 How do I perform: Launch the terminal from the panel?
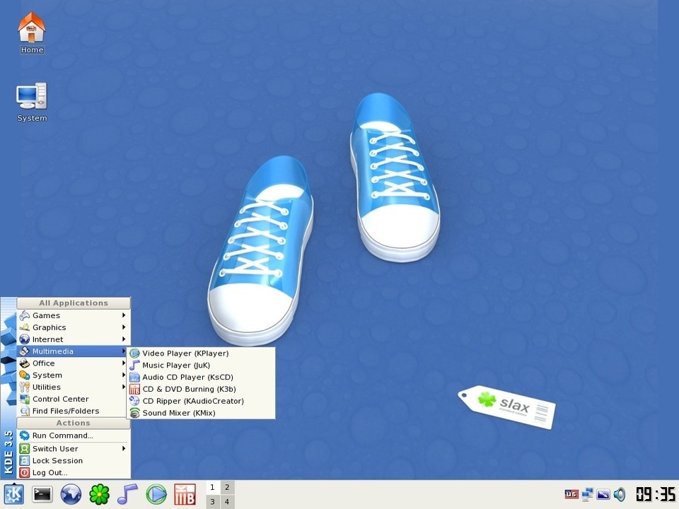[x=42, y=493]
